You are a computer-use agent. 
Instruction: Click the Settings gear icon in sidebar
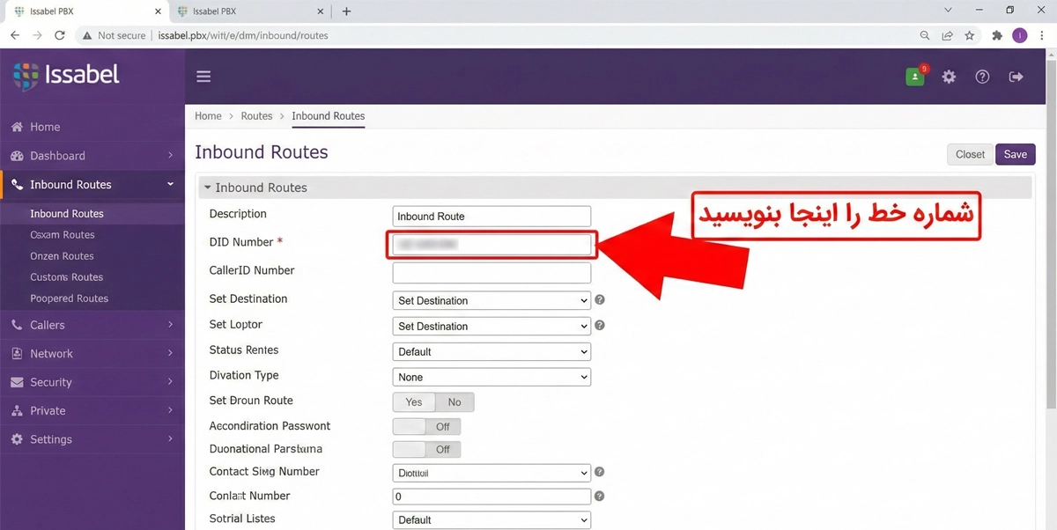click(x=17, y=439)
